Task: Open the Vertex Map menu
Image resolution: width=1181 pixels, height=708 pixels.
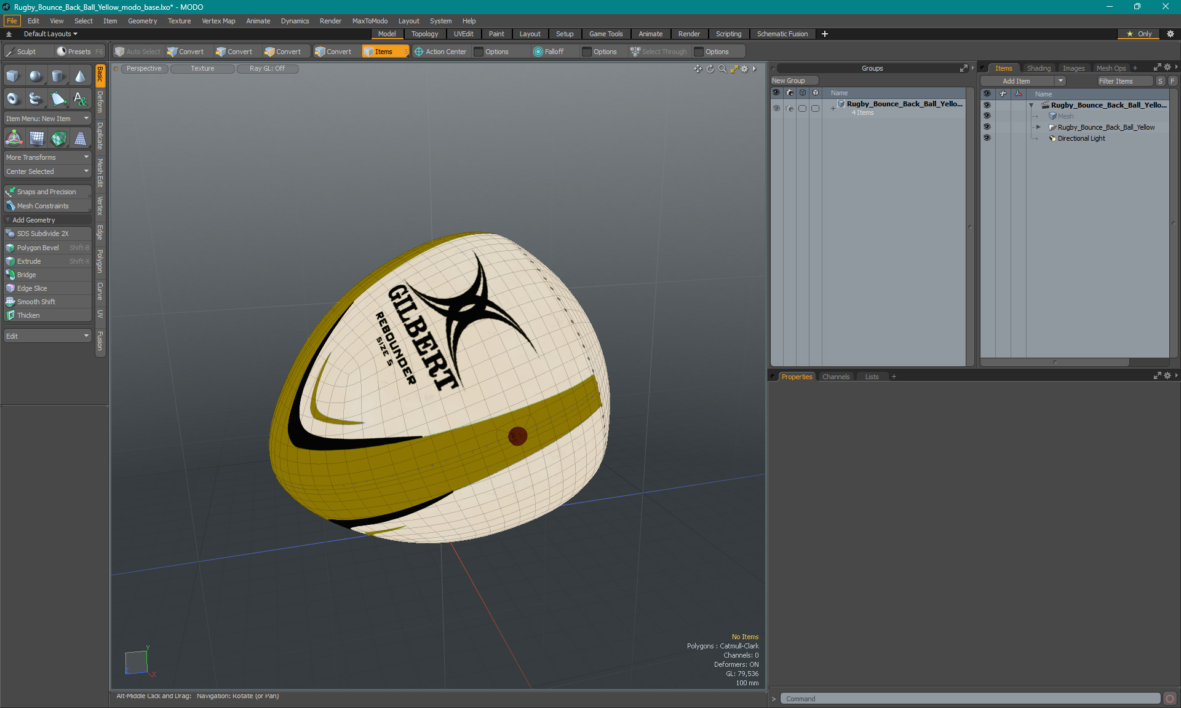Action: coord(218,21)
